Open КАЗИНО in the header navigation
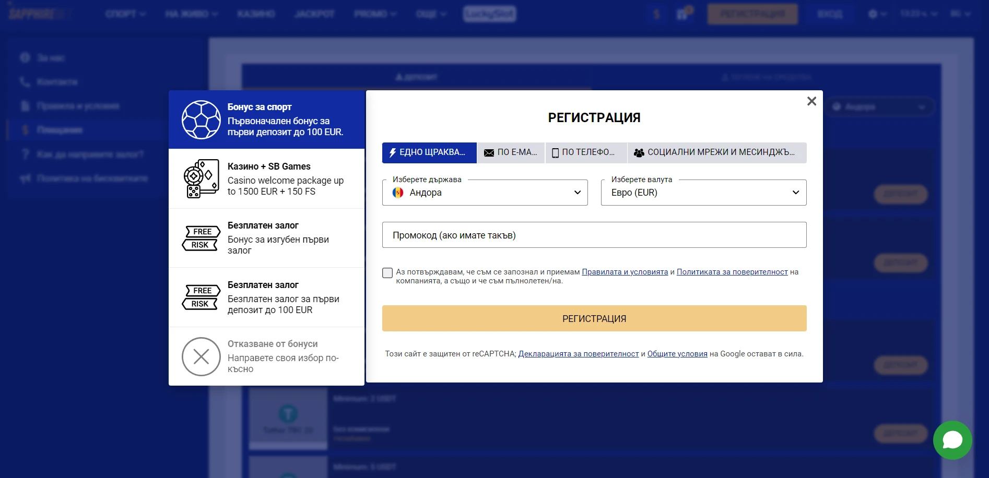Screen dimensions: 989x478 [256, 14]
